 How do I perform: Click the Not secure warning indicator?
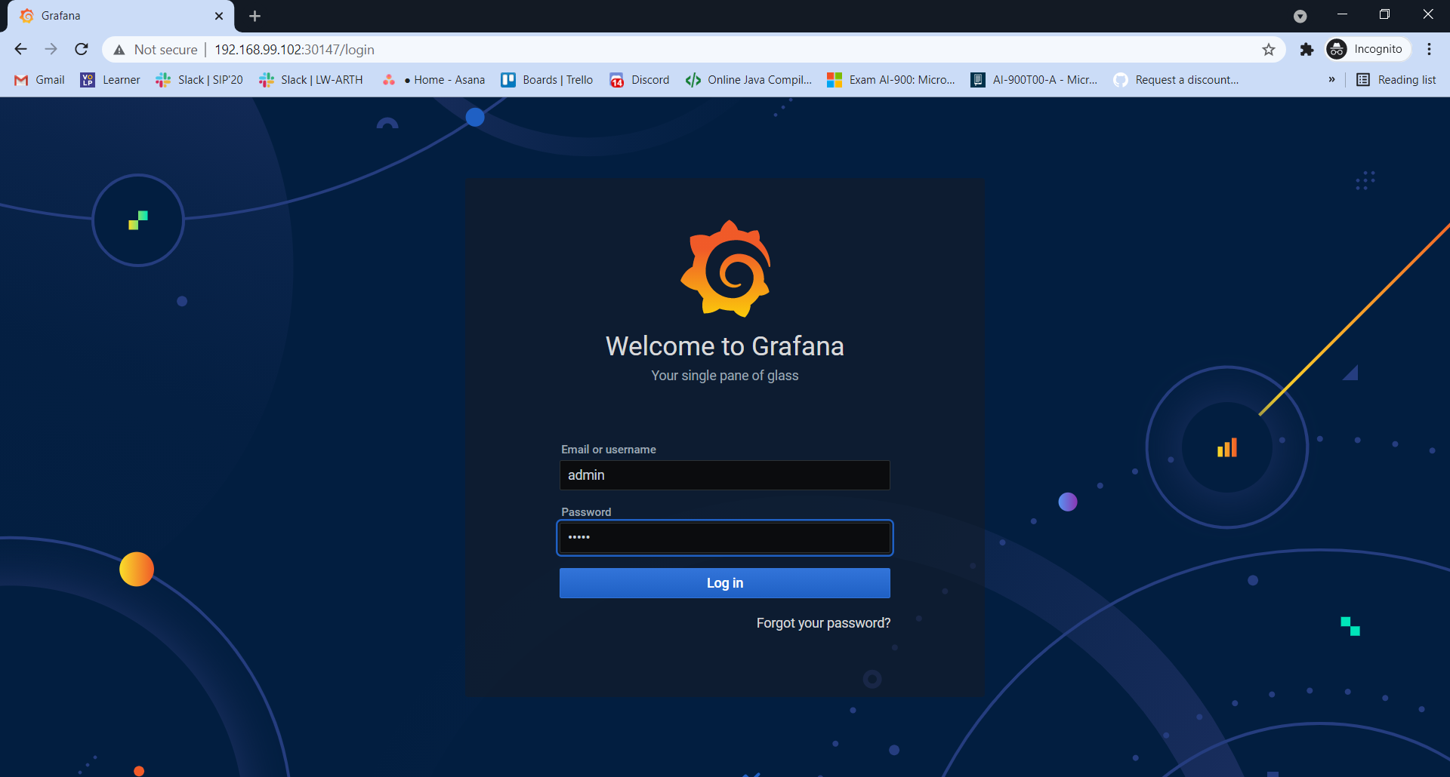154,49
